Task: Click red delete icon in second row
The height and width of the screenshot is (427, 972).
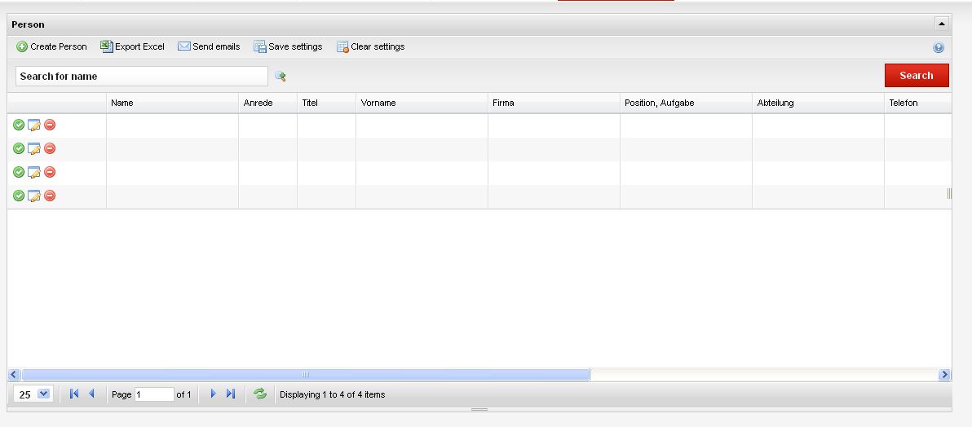Action: tap(50, 149)
